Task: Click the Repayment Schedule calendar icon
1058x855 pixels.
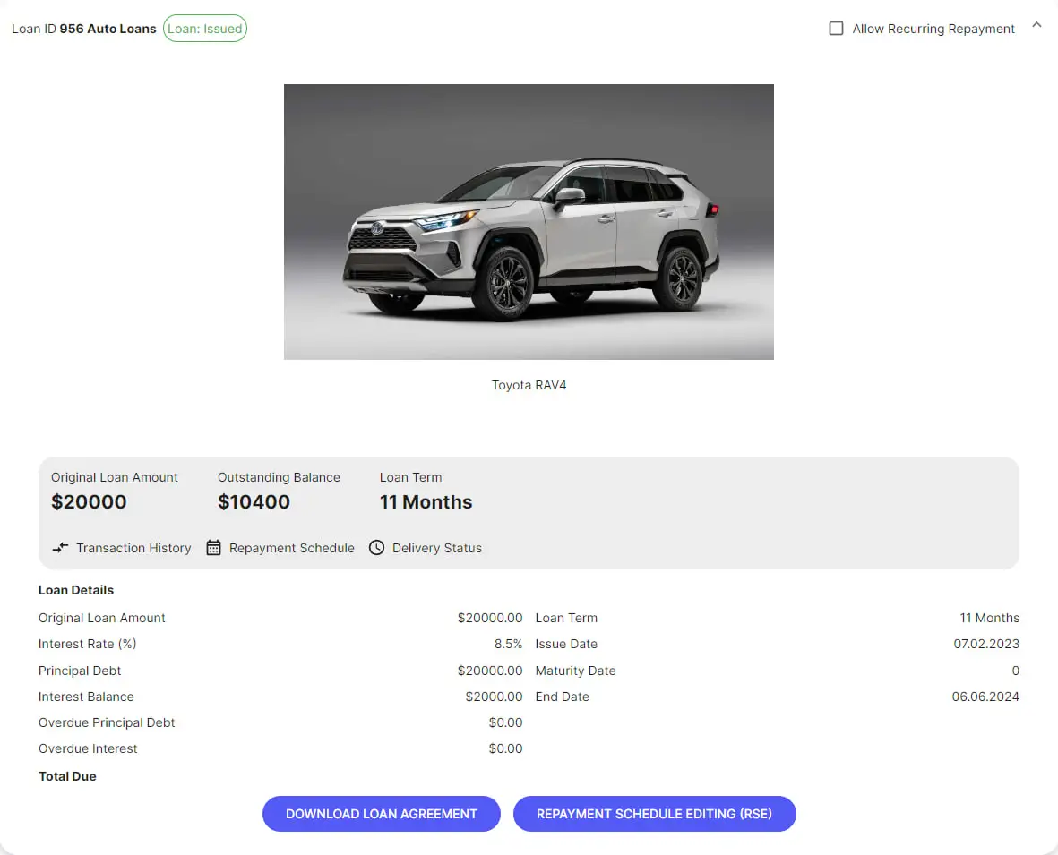Action: [x=213, y=548]
